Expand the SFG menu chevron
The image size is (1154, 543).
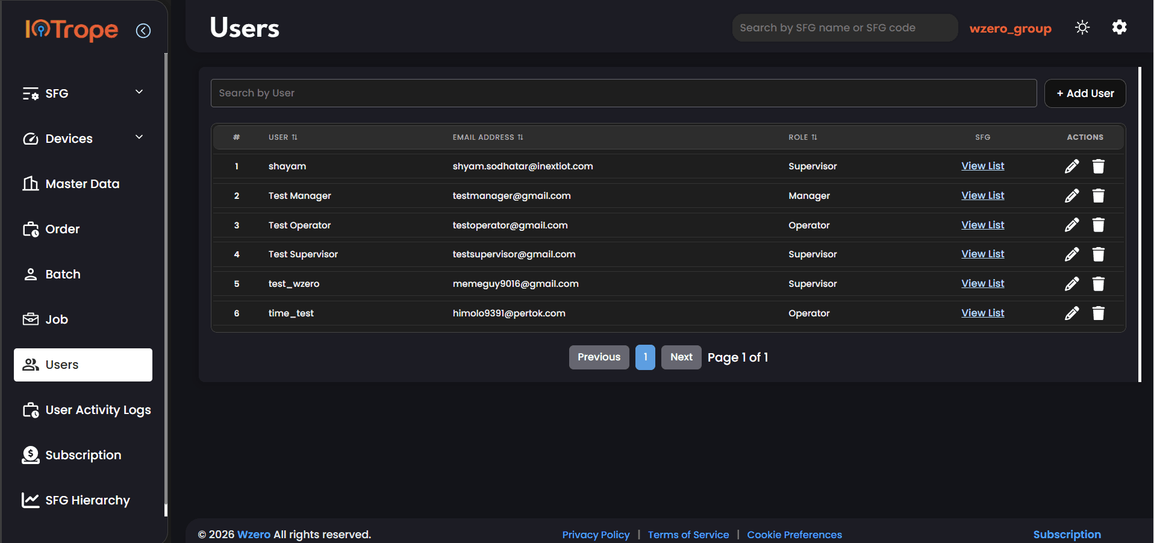point(139,92)
